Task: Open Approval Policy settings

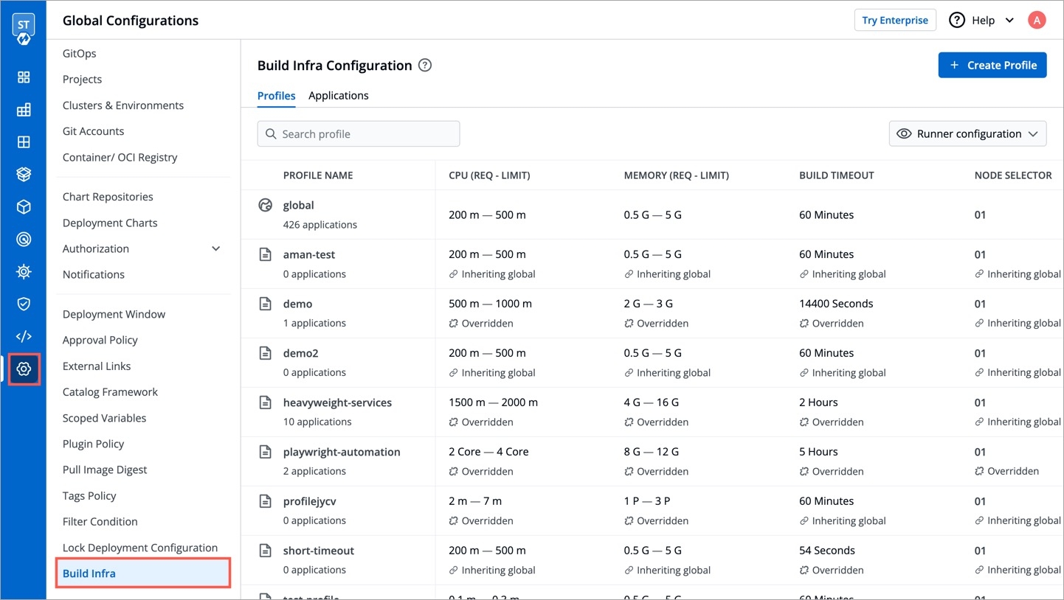Action: pos(100,340)
